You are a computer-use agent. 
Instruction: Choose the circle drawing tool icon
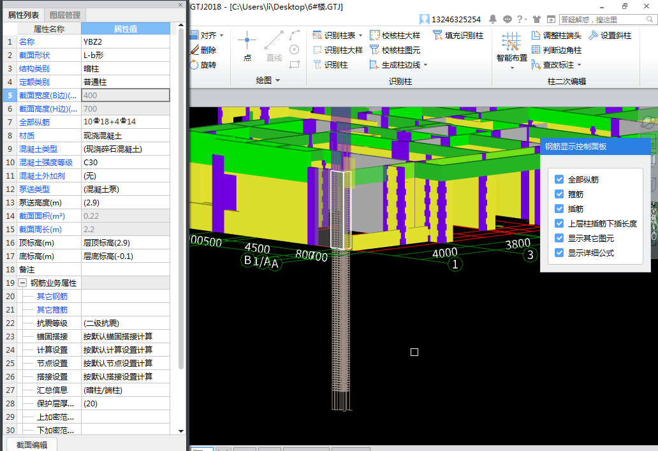[295, 50]
